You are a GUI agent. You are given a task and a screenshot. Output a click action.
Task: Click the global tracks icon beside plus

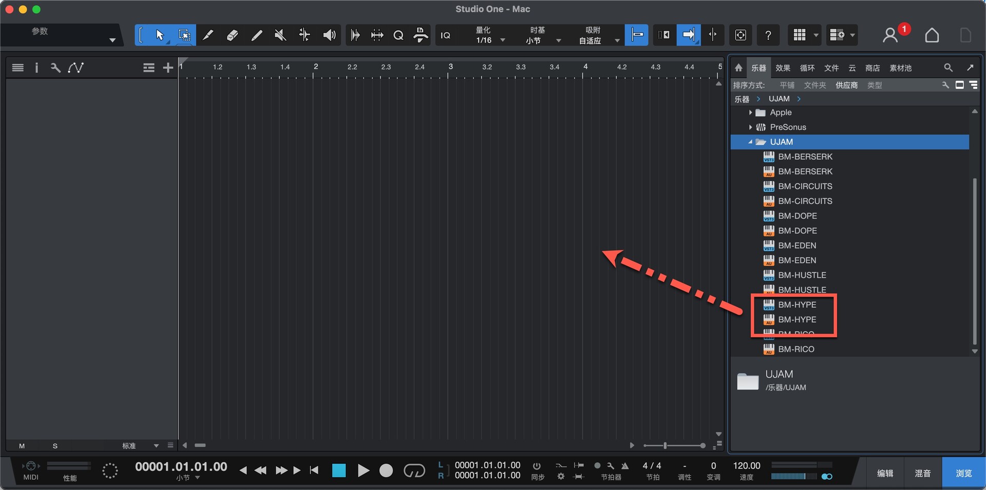(149, 68)
